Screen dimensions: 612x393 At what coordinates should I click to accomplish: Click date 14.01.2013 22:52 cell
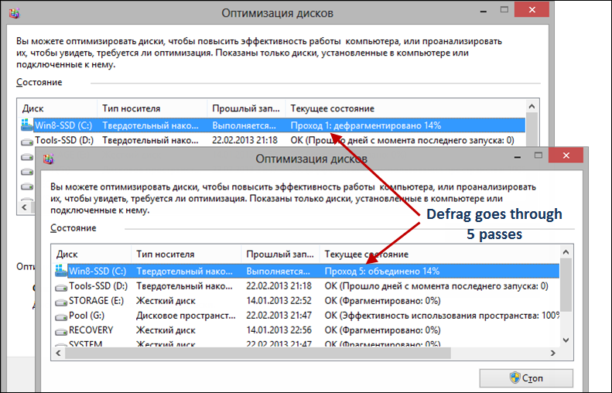pos(279,301)
